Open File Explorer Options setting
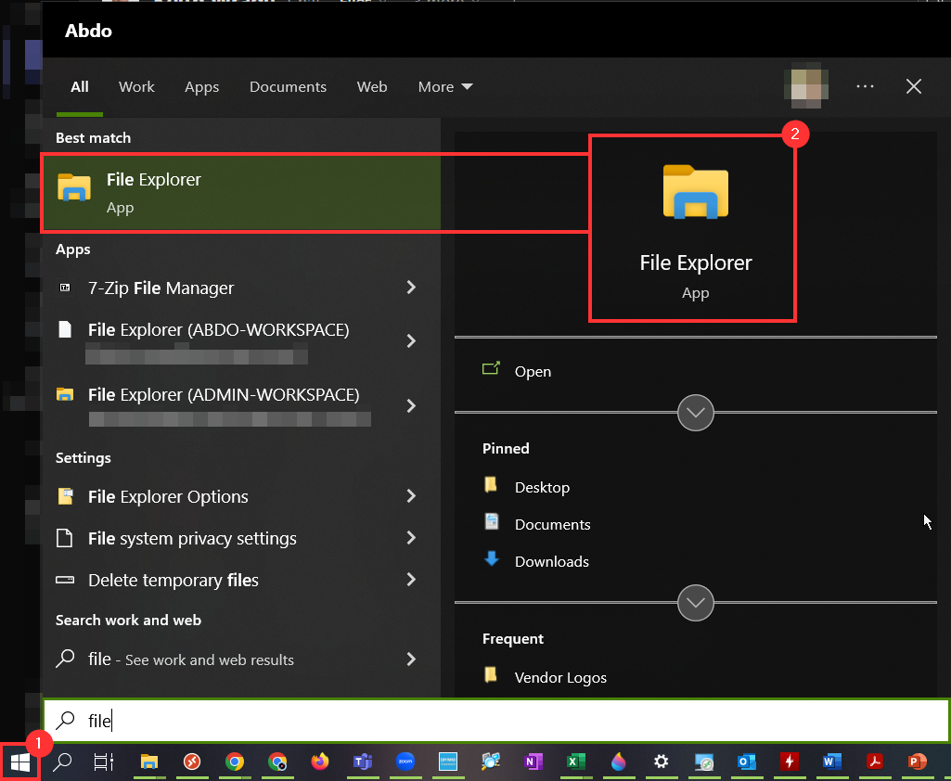 click(241, 496)
